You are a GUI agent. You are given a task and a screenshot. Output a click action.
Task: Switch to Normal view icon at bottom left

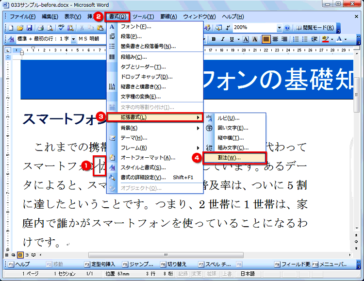click(7, 255)
